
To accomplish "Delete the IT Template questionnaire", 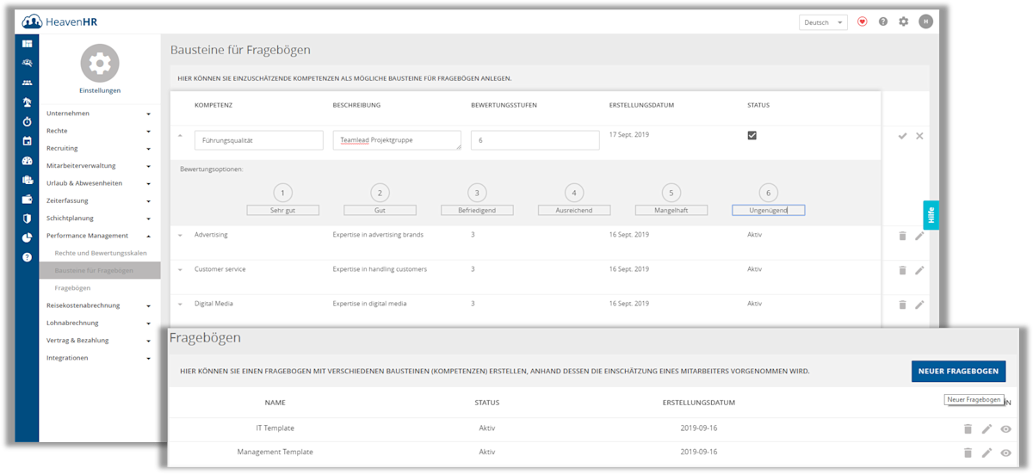I will (x=968, y=429).
